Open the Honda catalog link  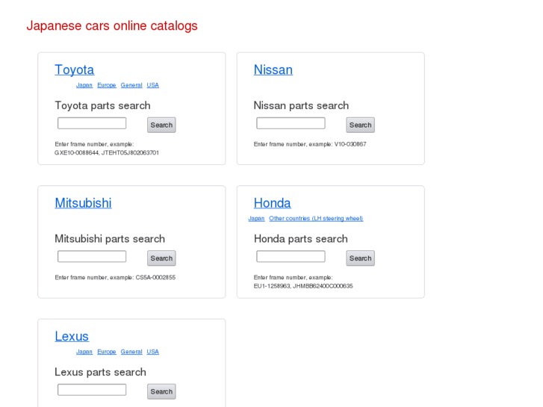point(272,203)
